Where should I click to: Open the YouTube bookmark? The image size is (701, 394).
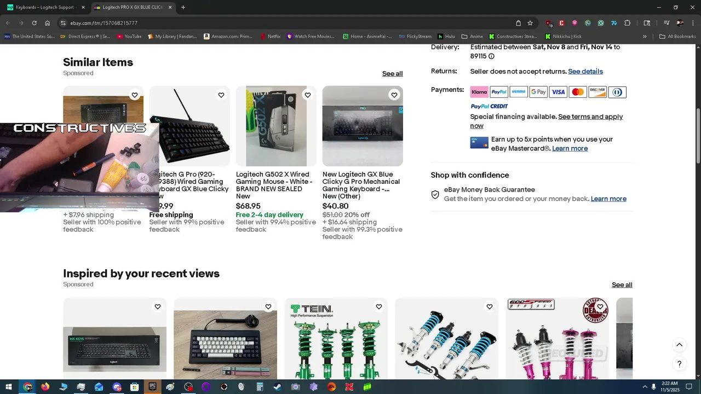129,37
